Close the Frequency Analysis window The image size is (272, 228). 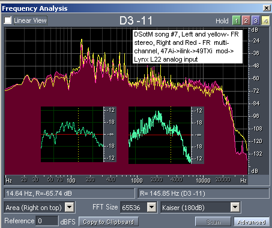point(267,8)
